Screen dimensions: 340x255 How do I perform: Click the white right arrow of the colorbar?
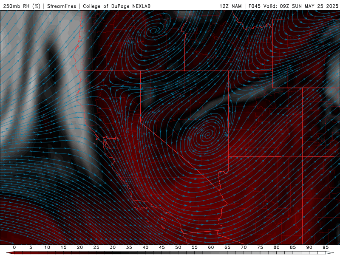click(x=330, y=253)
